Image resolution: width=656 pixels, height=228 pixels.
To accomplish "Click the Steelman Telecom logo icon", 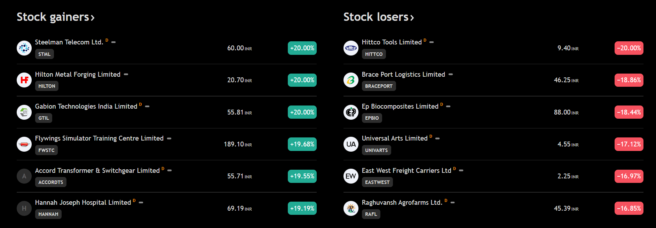I will click(24, 48).
